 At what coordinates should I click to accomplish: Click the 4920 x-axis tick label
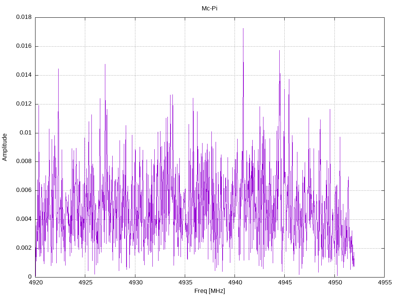click(x=35, y=283)
